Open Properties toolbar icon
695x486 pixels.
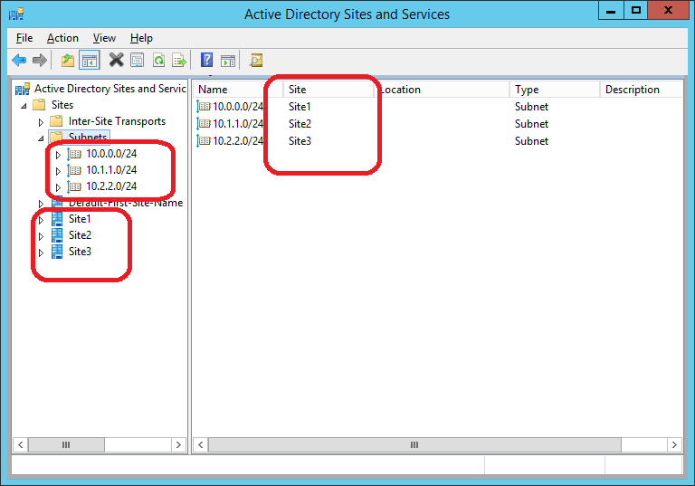point(137,60)
